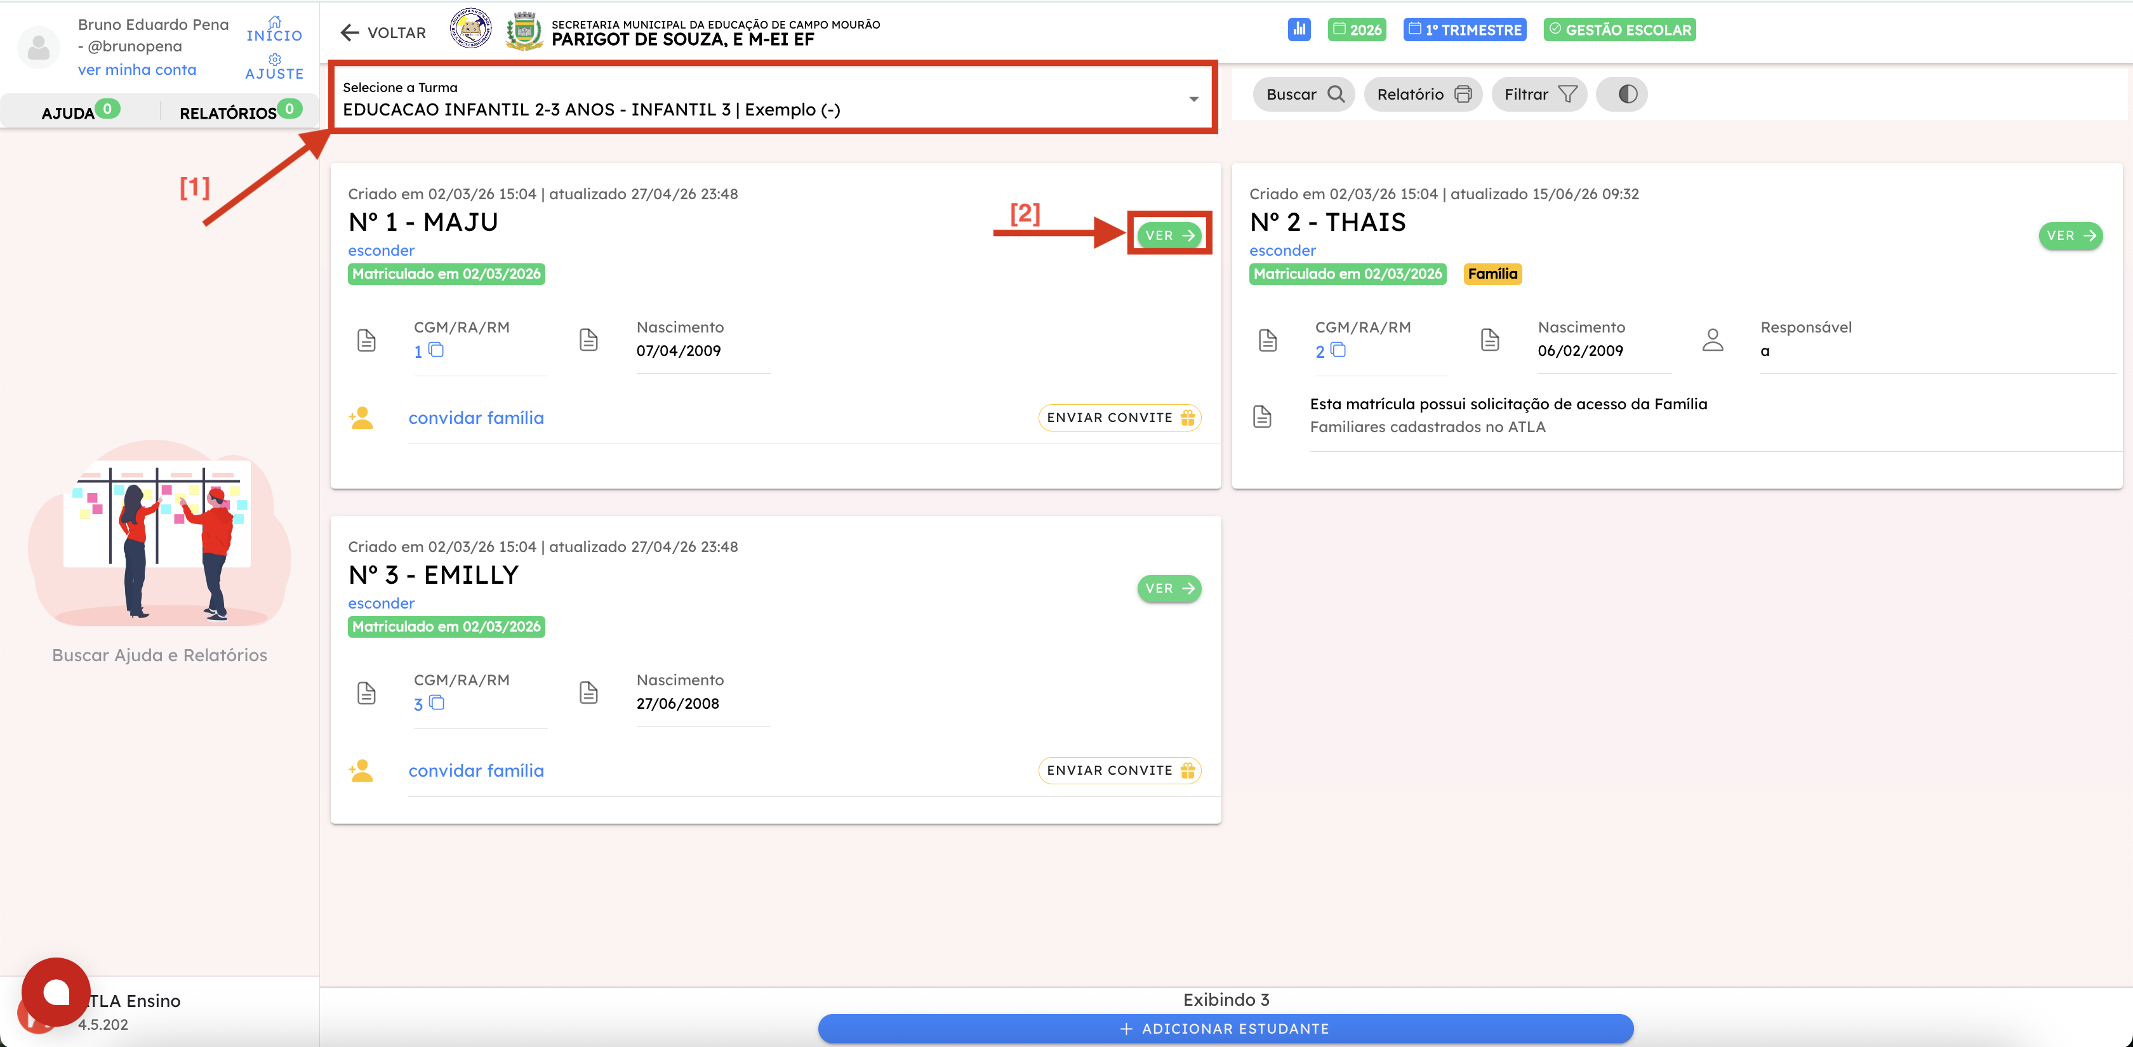
Task: Send family invite for MAJU
Action: (1119, 418)
